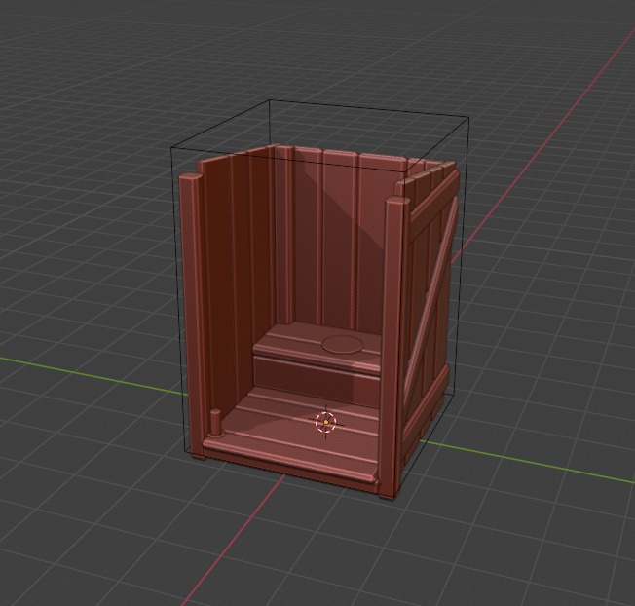The width and height of the screenshot is (635, 606).
Task: Select the front post of the left wall
Action: (191, 312)
